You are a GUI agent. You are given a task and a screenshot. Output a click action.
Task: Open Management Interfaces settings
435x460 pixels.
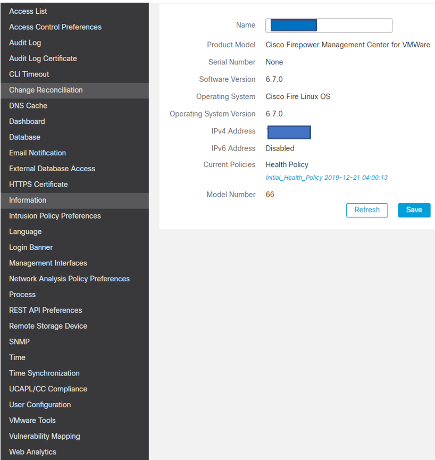pos(47,263)
